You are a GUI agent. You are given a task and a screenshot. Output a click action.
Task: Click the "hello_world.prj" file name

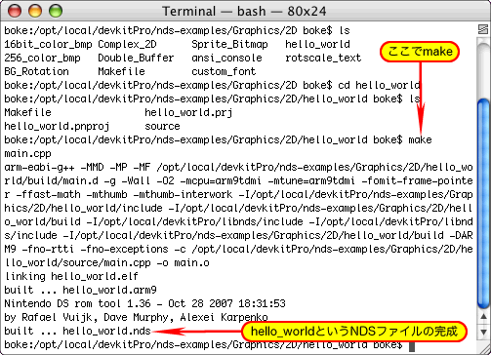[x=188, y=113]
